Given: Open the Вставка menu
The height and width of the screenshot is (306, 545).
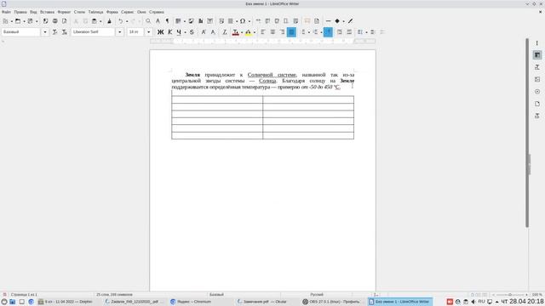Looking at the screenshot, I should [48, 12].
